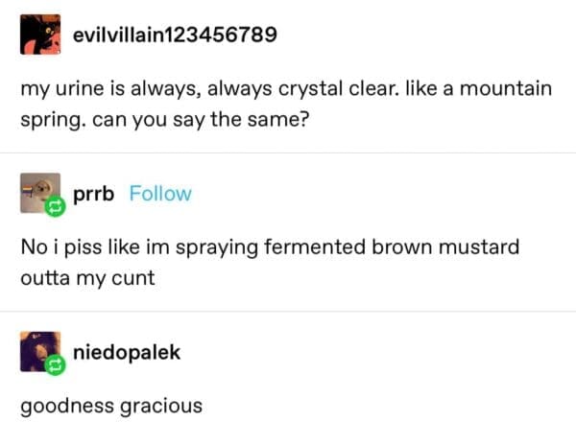576x445 pixels.
Task: Click the line starting "my urine is always"
Action: [x=286, y=89]
